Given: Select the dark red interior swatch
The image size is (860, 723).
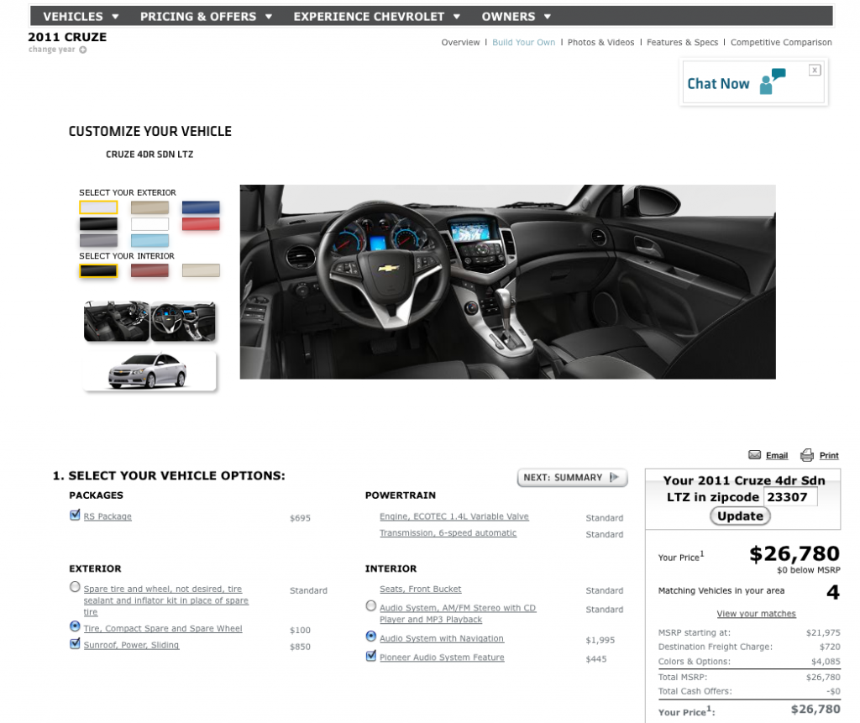Looking at the screenshot, I should [149, 270].
